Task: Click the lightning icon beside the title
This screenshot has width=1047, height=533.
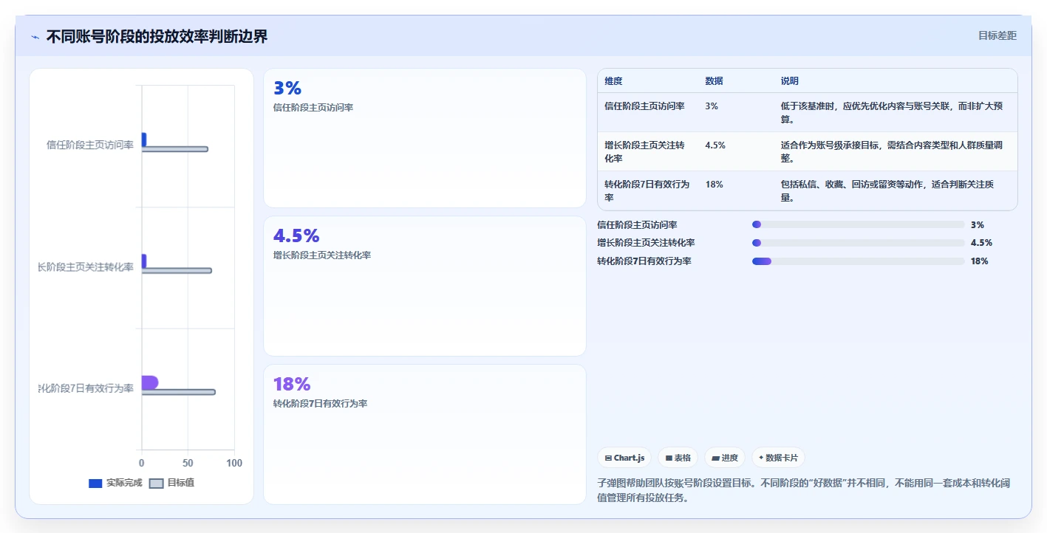Action: (x=35, y=37)
